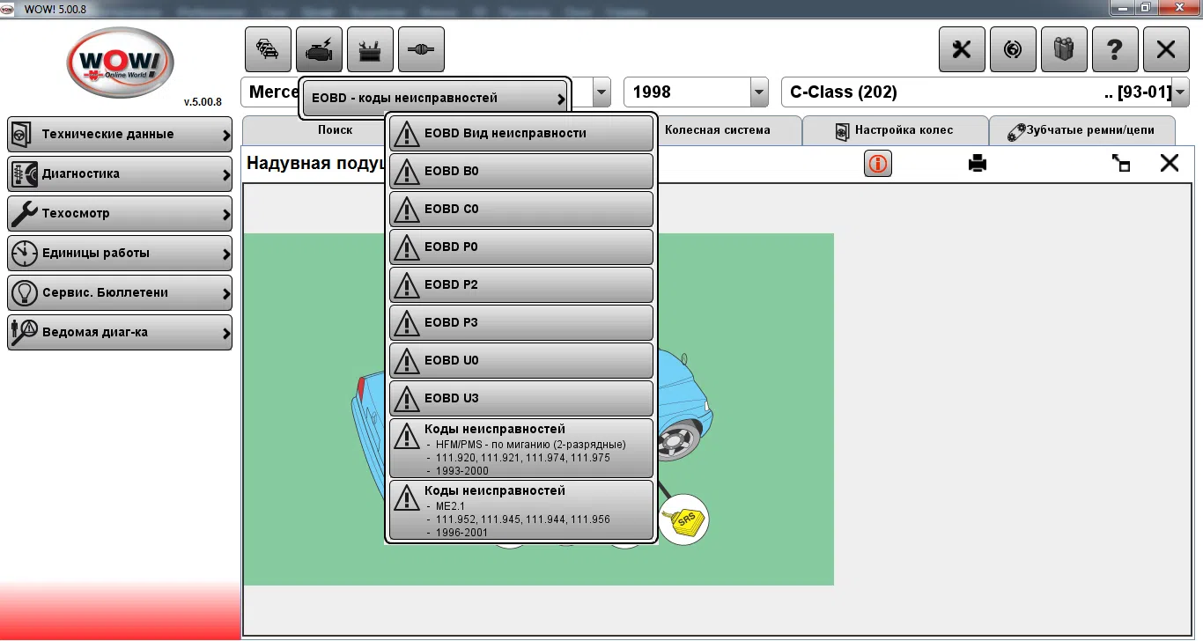Choose EOBD Вид неисправности menu item

521,134
